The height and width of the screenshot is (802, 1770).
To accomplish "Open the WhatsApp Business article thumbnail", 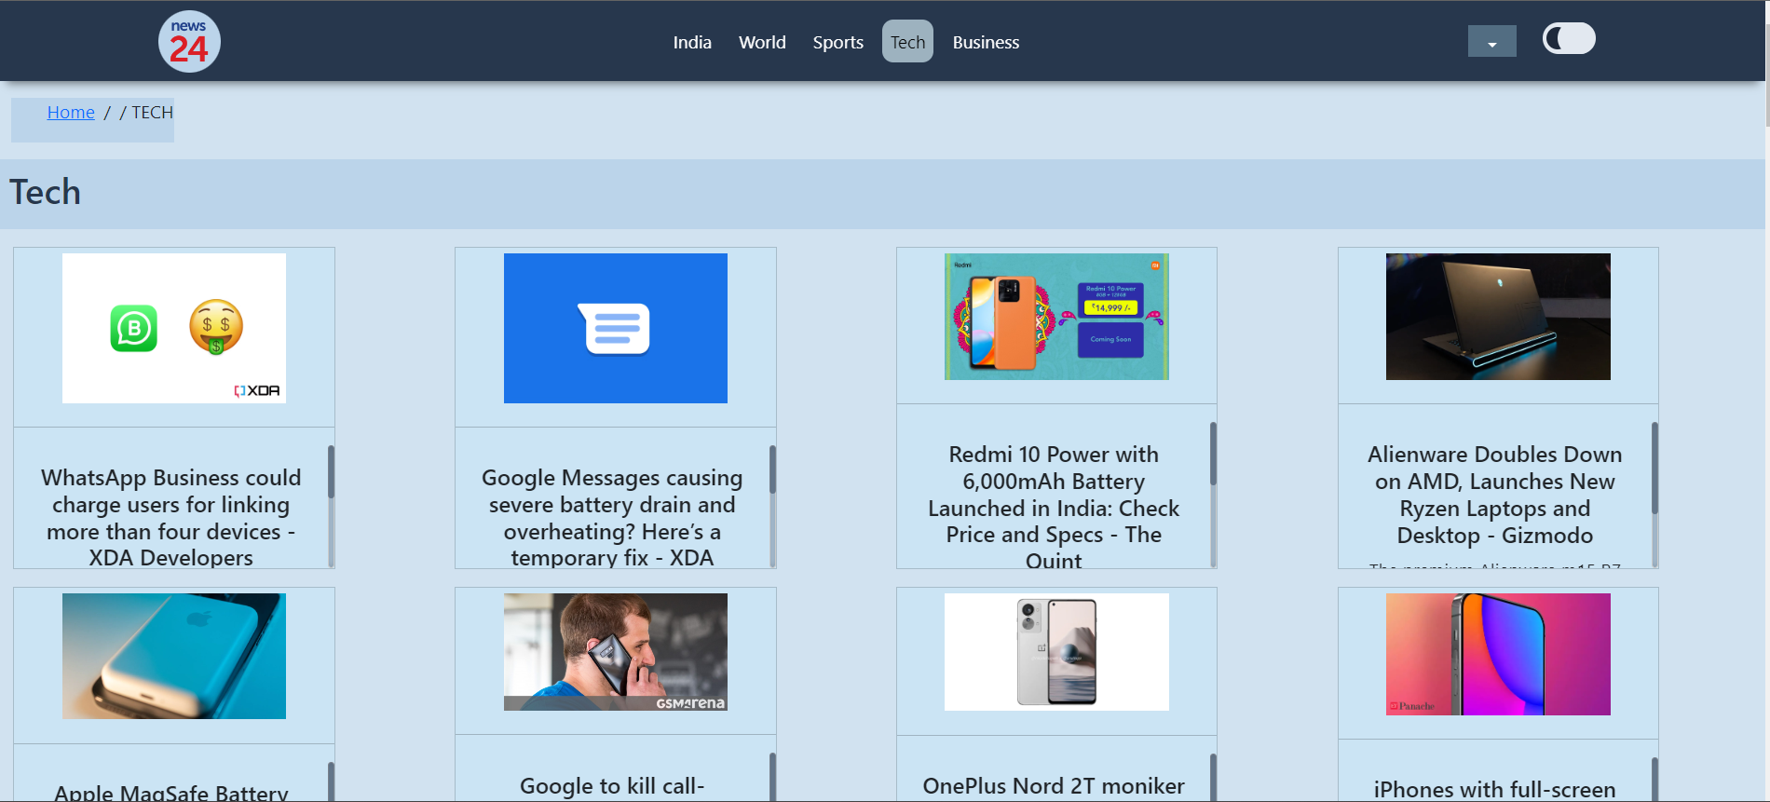I will [174, 328].
